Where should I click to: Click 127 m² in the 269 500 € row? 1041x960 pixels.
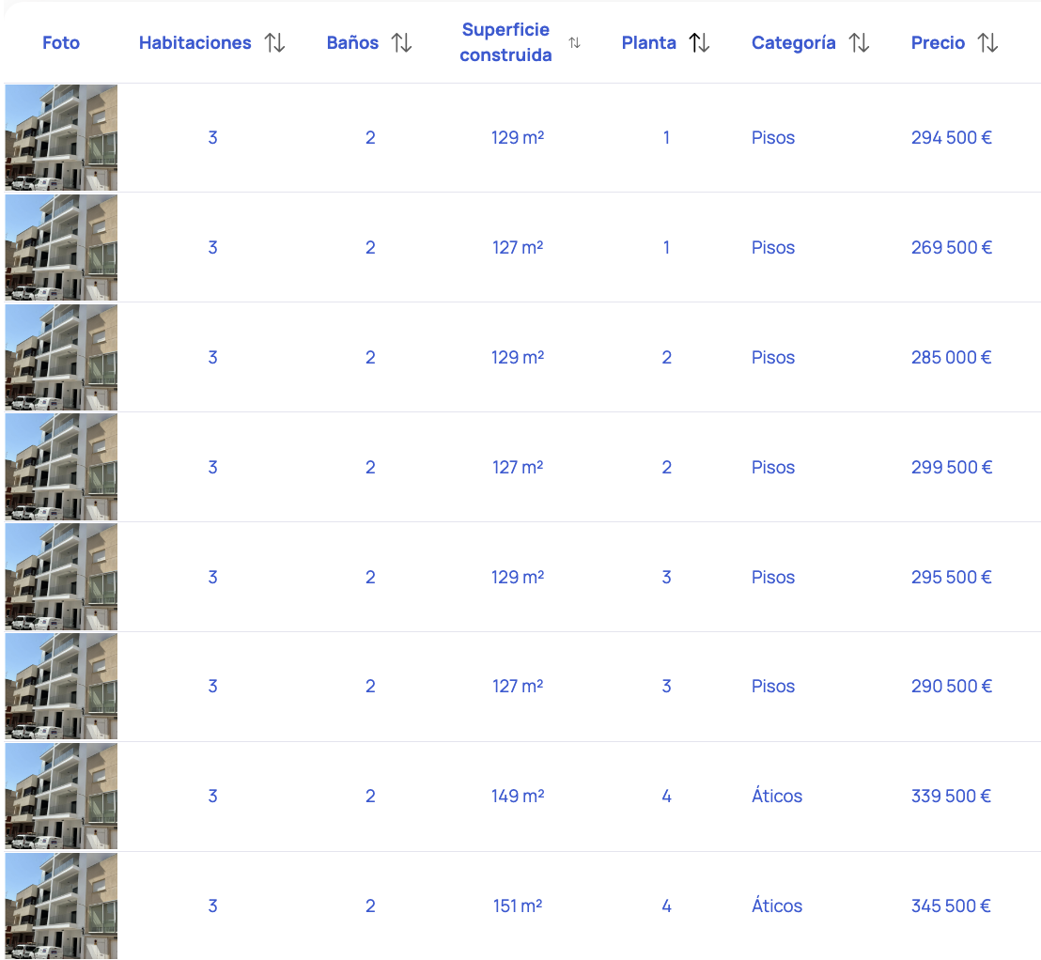tap(518, 248)
